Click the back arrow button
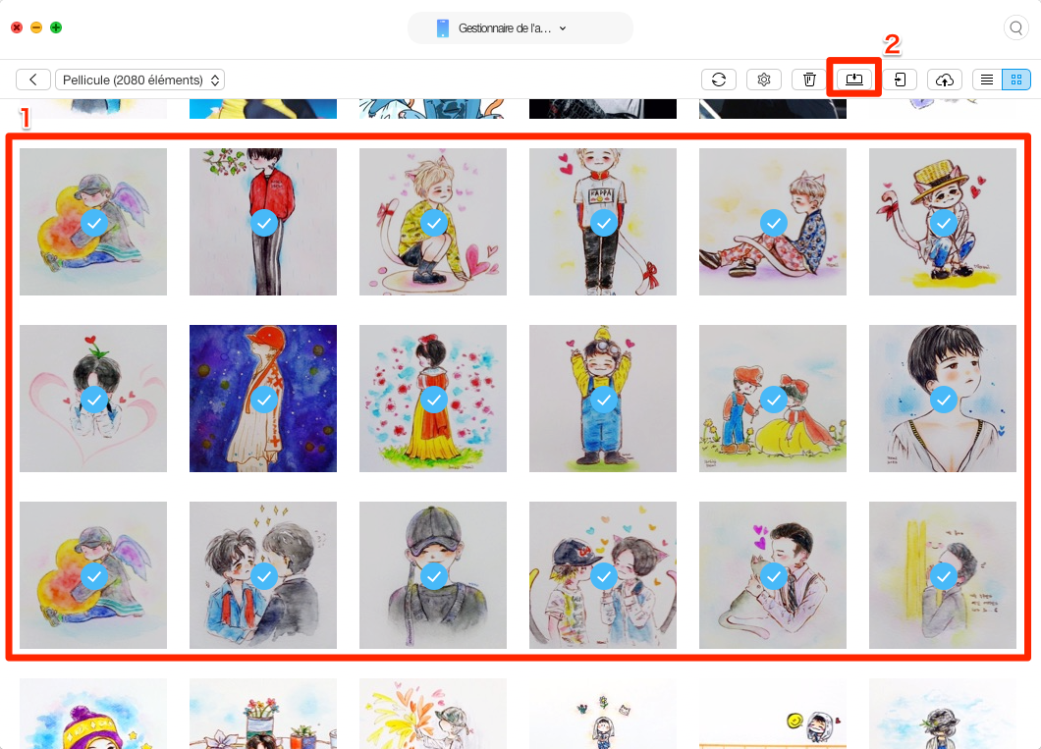This screenshot has height=749, width=1041. pos(32,80)
